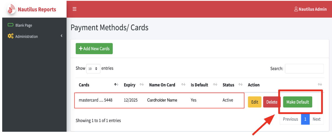Sort by Status column arrows
Image resolution: width=332 pixels, height=138 pixels.
[x=240, y=85]
